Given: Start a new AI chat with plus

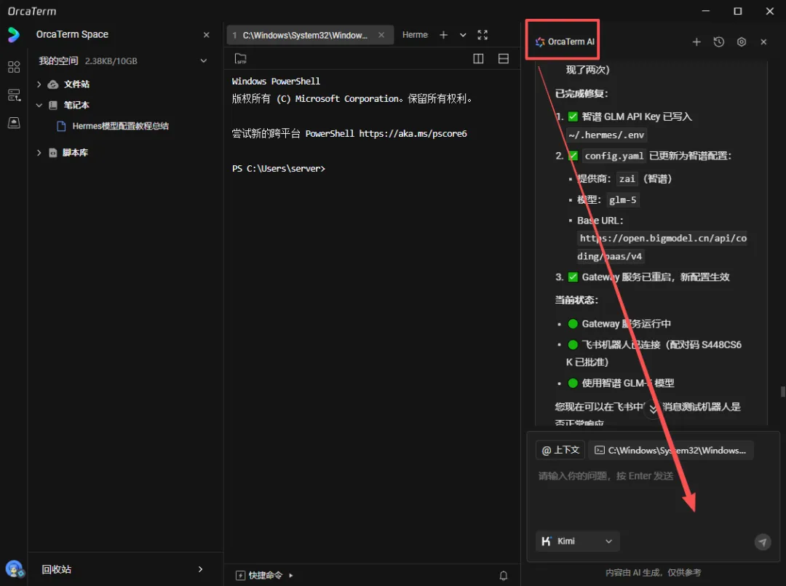Looking at the screenshot, I should [x=696, y=41].
